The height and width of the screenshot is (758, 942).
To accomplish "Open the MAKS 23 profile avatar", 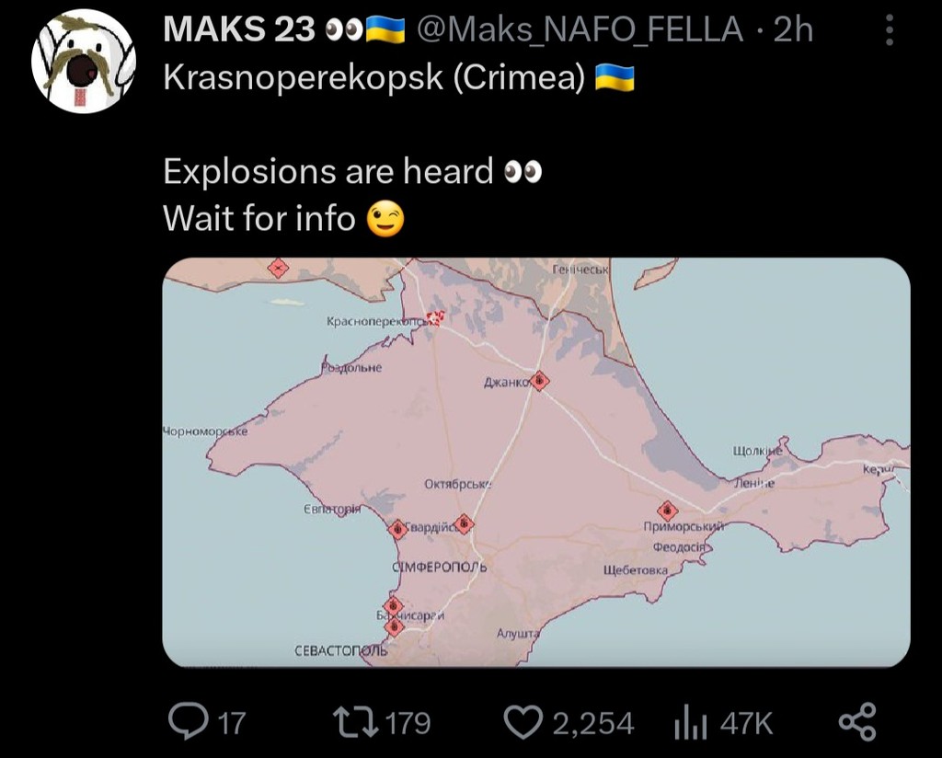I will coord(84,63).
